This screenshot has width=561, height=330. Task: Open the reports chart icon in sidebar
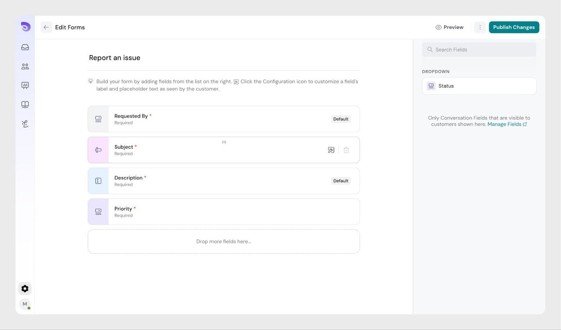click(x=25, y=86)
